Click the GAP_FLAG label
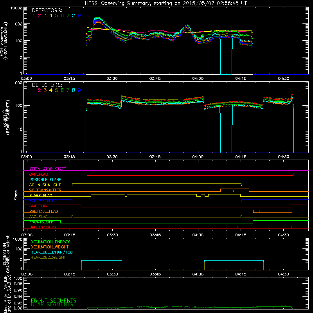The width and height of the screenshot is (313, 313). (x=38, y=174)
